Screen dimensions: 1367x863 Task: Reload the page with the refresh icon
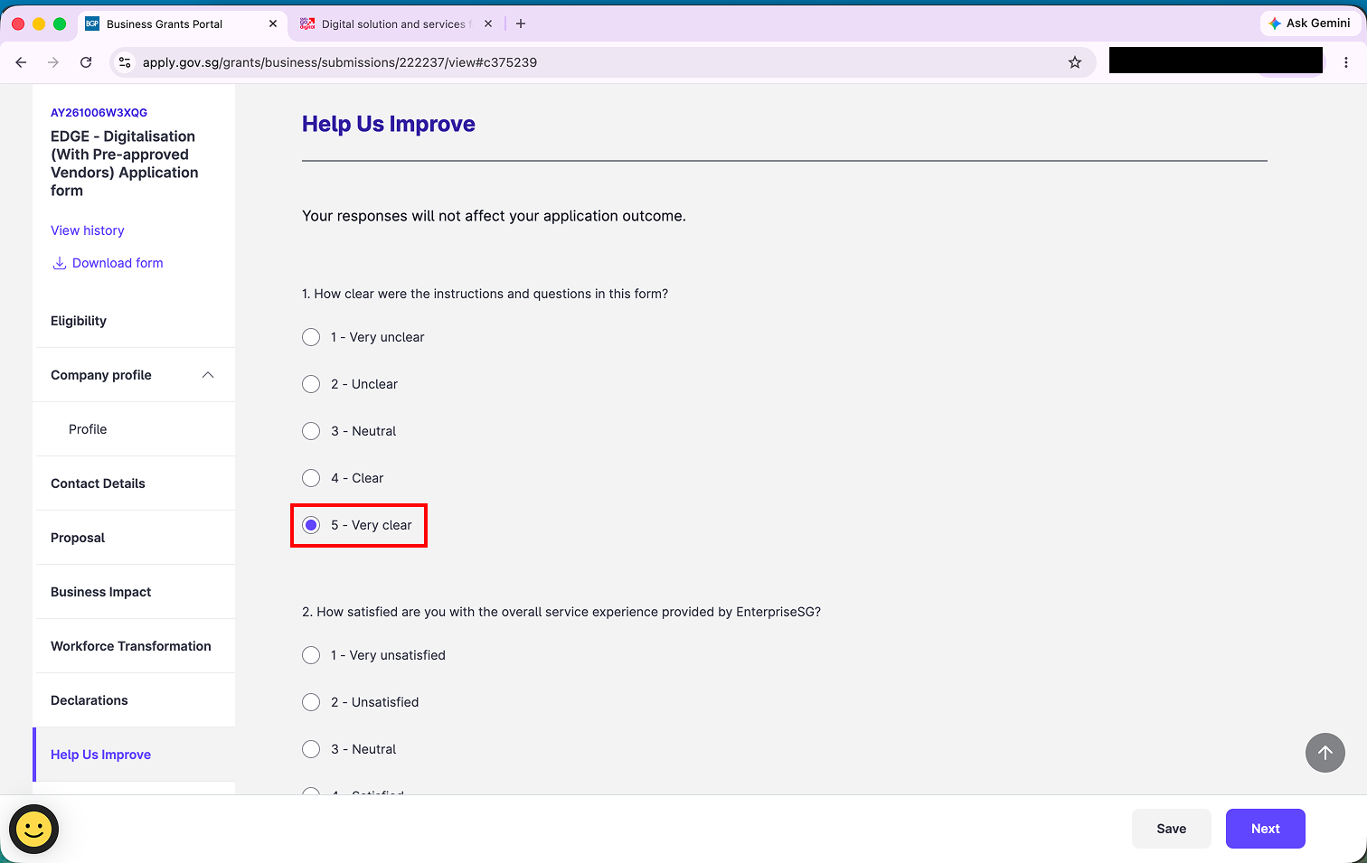click(x=86, y=62)
